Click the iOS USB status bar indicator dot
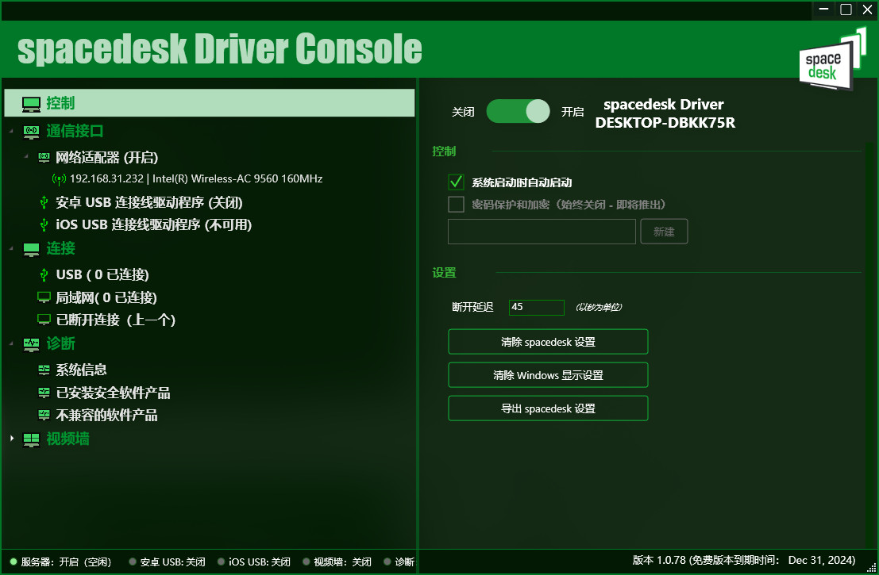 tap(221, 562)
